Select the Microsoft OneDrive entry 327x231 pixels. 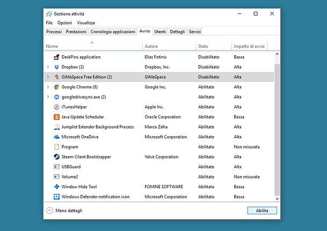pos(80,137)
